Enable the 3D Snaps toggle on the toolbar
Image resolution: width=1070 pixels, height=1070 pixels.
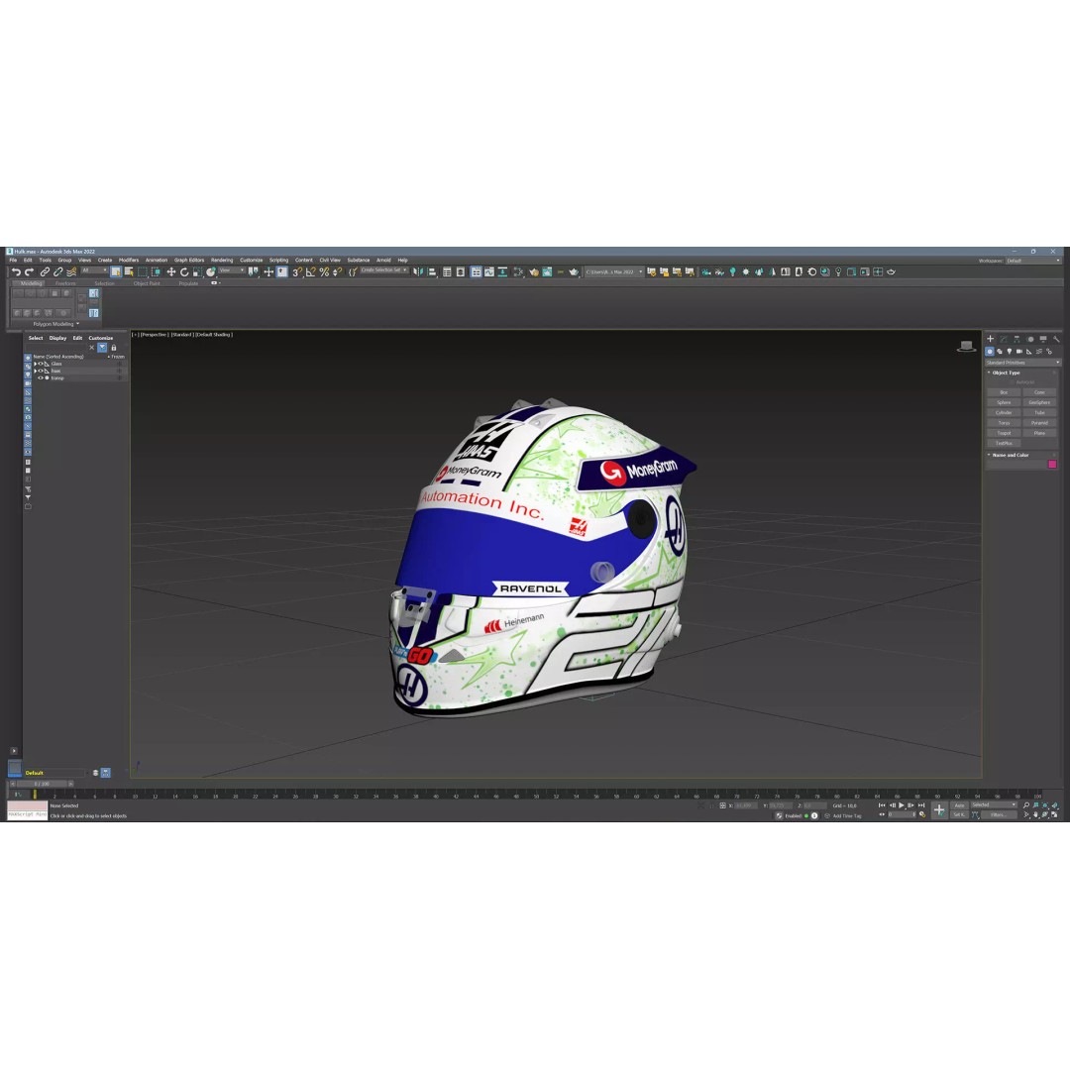click(x=294, y=269)
